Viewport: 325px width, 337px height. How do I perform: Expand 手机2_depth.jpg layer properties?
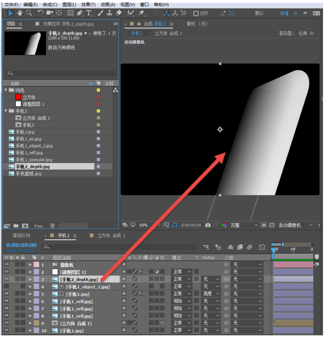(30, 280)
